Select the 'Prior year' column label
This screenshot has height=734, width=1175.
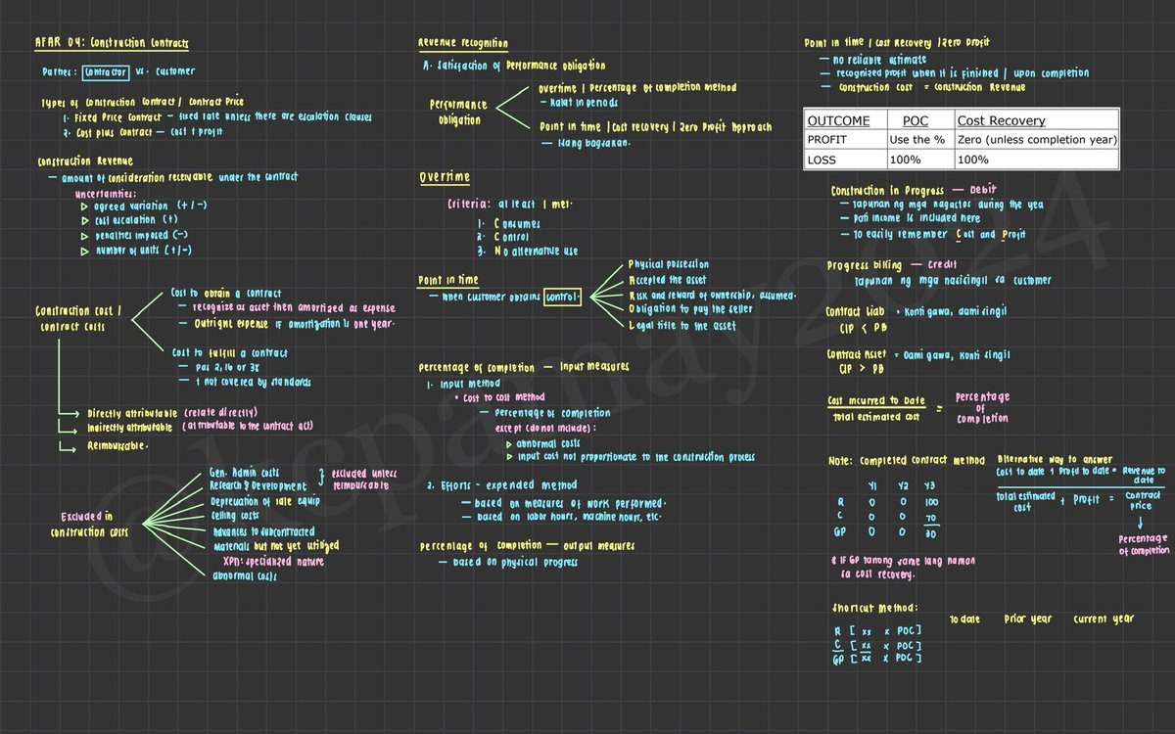pyautogui.click(x=1027, y=619)
